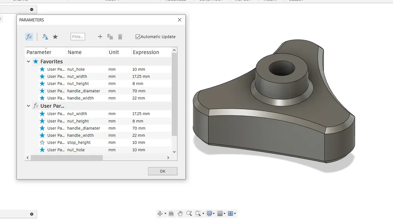Sort by the Expression column header

[146, 52]
